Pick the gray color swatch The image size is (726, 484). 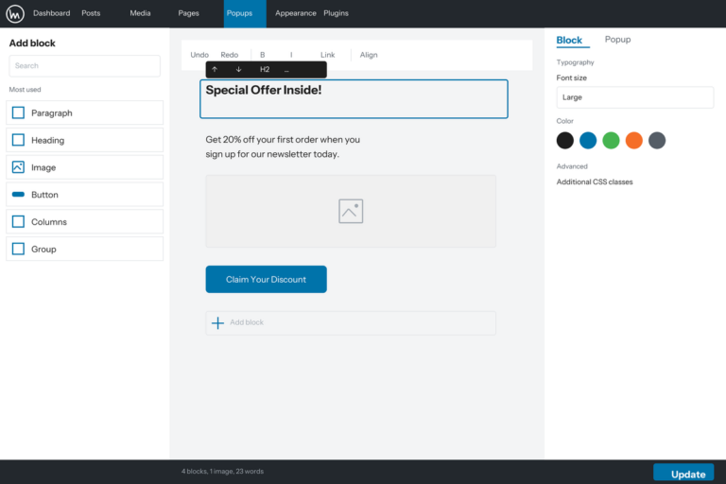coord(657,140)
